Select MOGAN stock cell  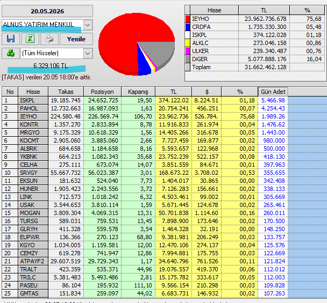[x=33, y=213]
